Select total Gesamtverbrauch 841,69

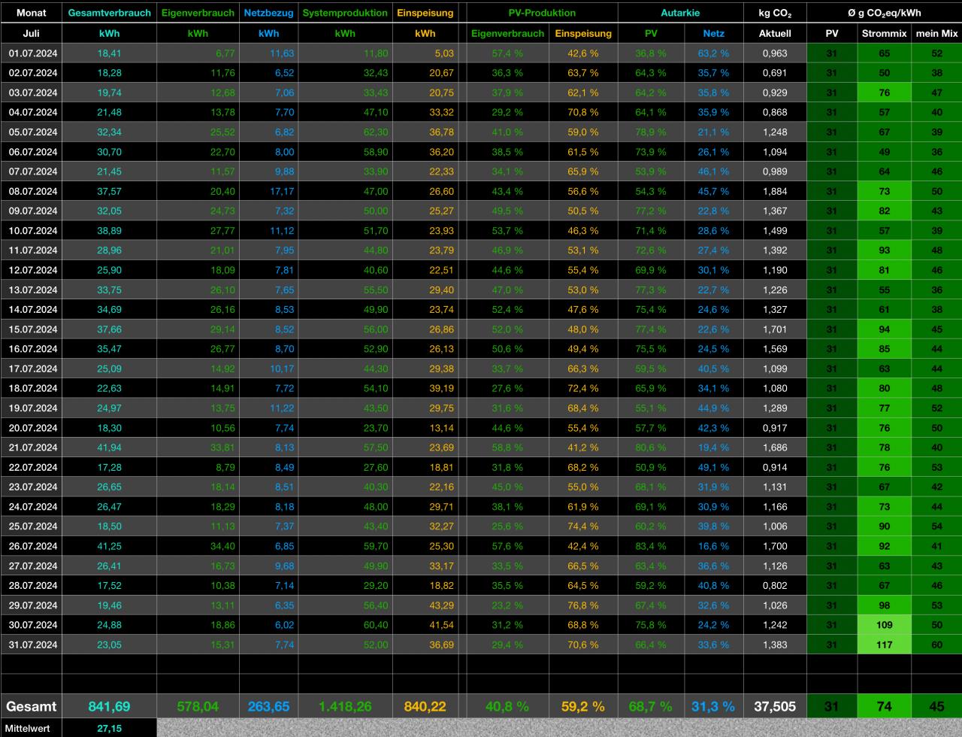click(x=109, y=706)
